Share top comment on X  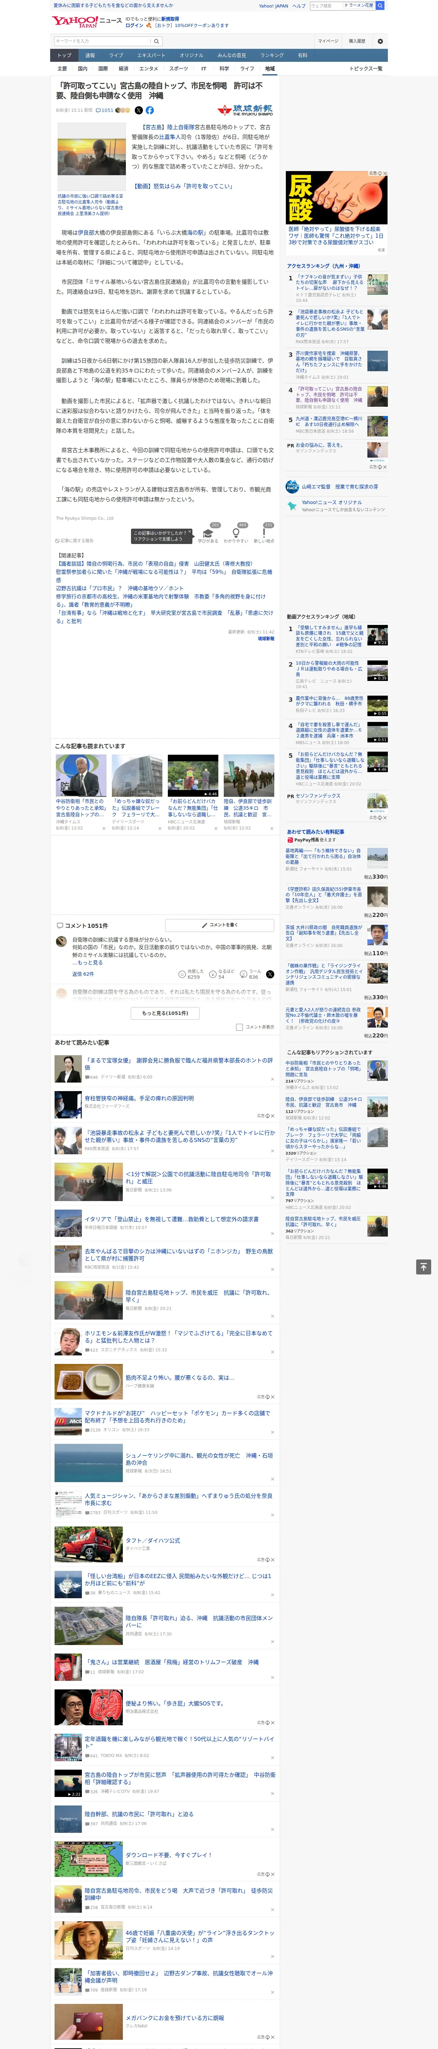[x=269, y=974]
